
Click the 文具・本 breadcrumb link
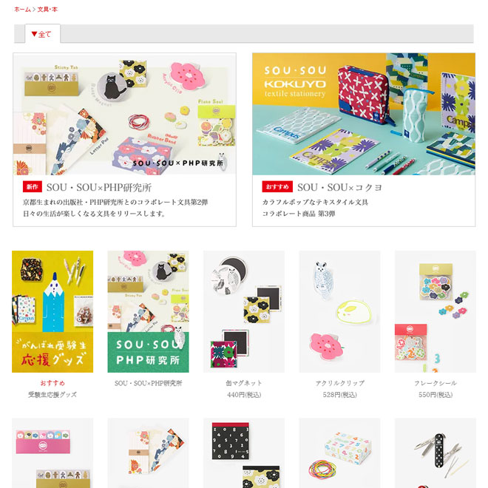[47, 10]
